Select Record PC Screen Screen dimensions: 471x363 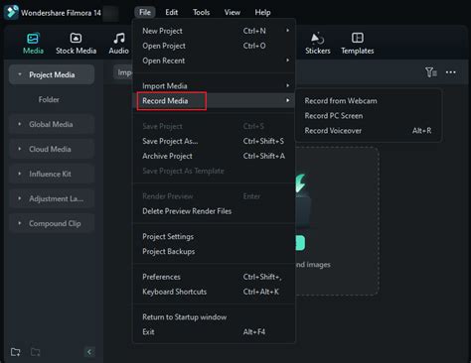368,116
